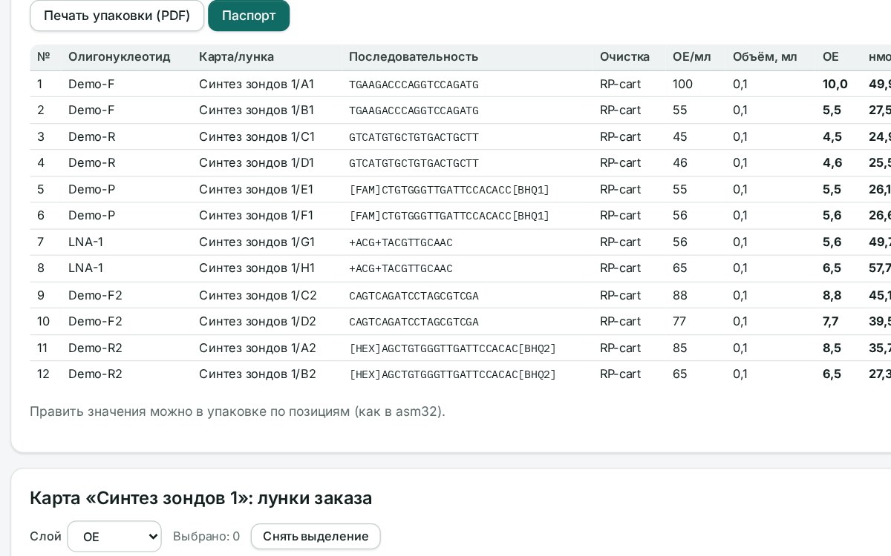Click cell Синтез зондов 1/D1
Image resolution: width=891 pixels, height=556 pixels.
[257, 163]
